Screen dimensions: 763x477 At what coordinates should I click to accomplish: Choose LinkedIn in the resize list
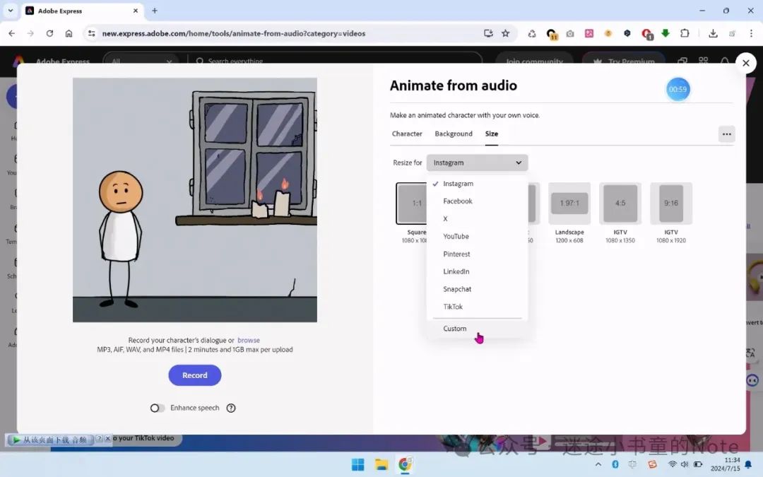pyautogui.click(x=477, y=271)
